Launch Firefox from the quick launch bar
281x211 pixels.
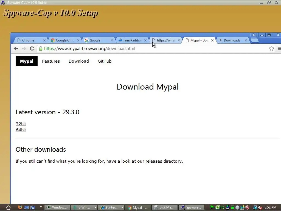pos(20,207)
